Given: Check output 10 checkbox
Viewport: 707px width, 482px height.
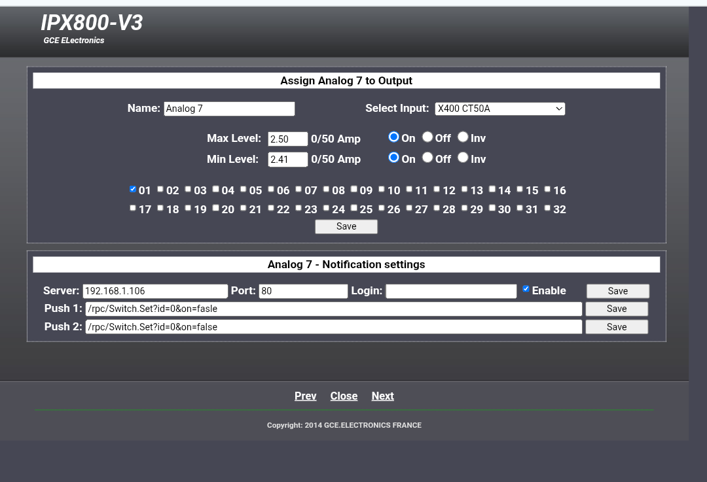Looking at the screenshot, I should point(382,189).
